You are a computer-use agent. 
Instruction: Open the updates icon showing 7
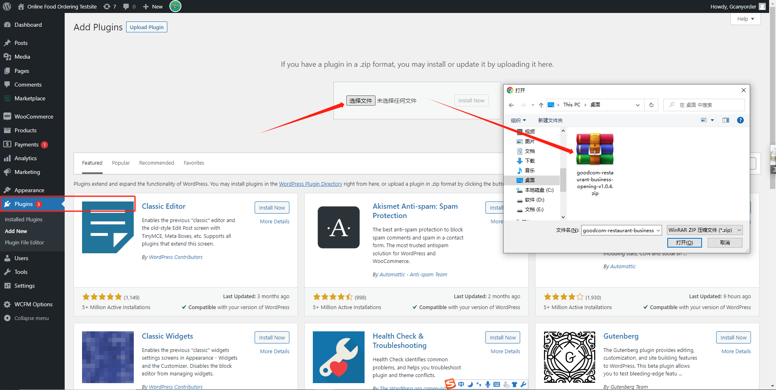pos(110,6)
